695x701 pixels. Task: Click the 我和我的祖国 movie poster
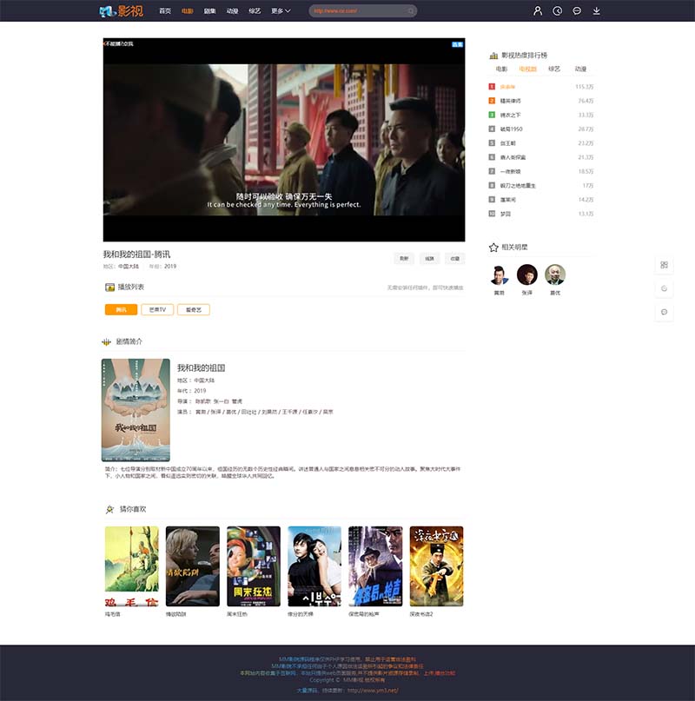coord(136,410)
